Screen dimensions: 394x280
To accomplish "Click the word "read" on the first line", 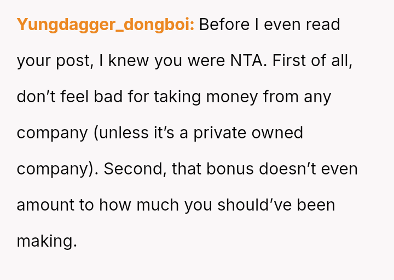I will 323,25.
